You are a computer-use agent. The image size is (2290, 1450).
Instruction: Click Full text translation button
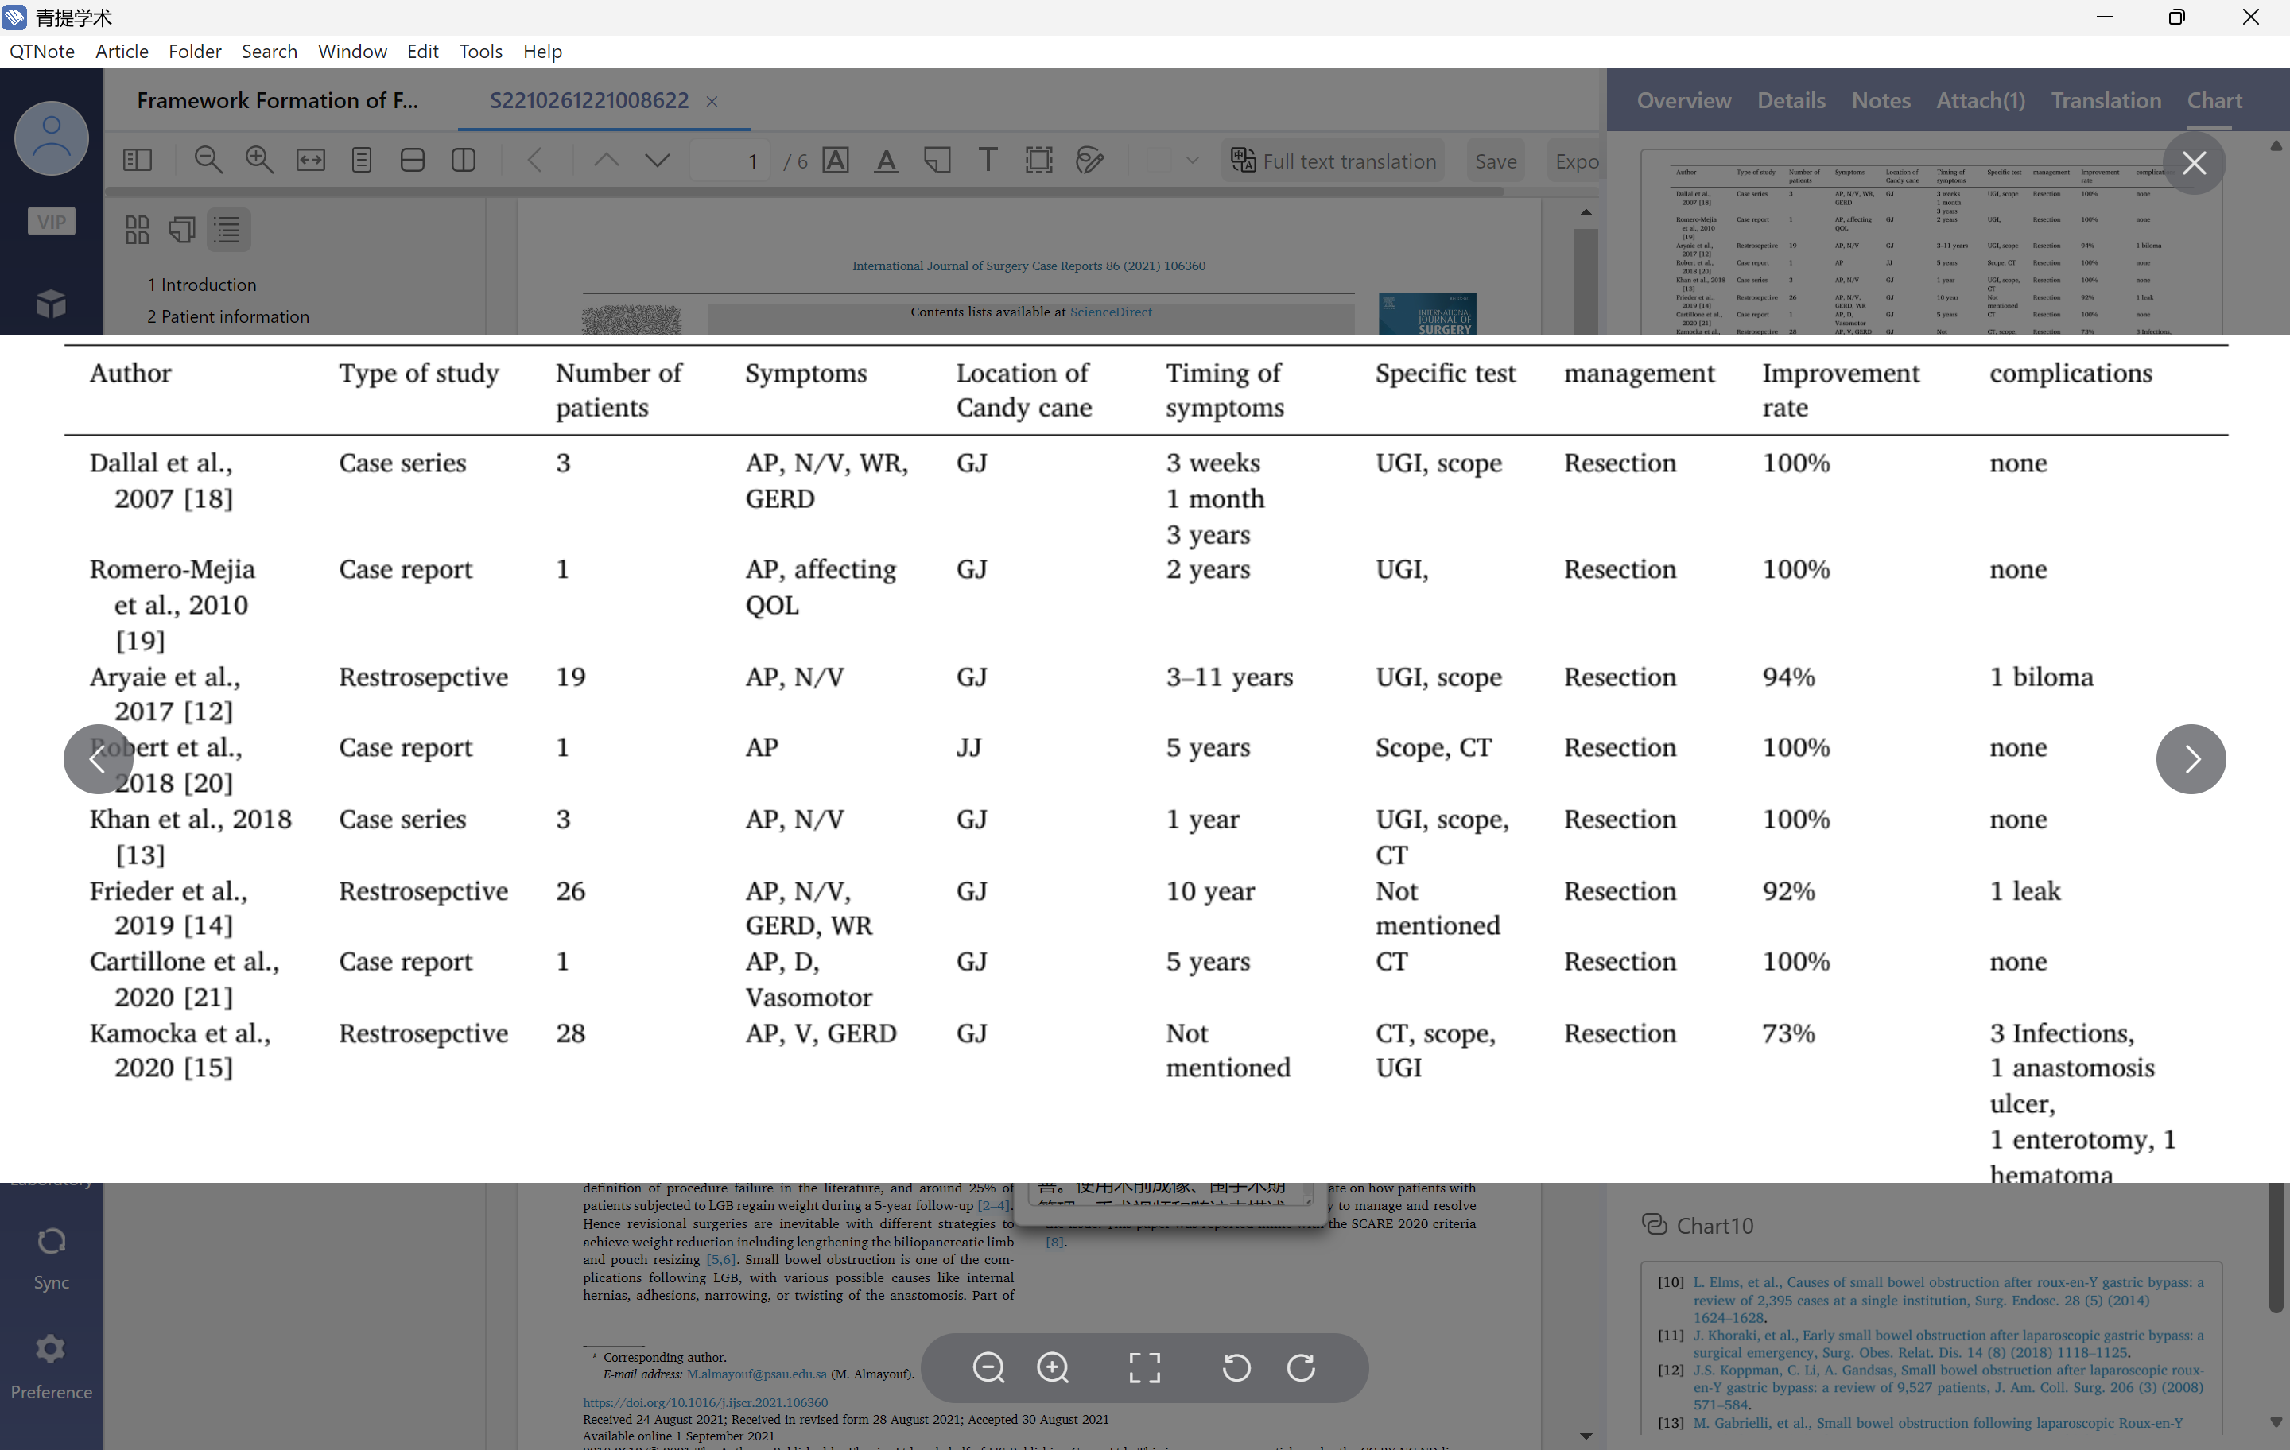(1333, 161)
